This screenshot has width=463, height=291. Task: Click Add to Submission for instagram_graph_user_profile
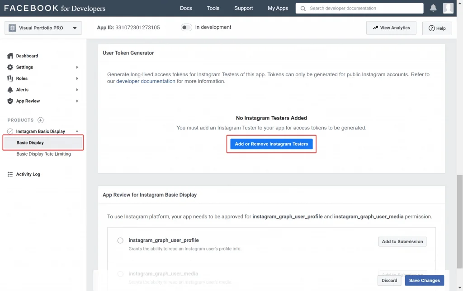point(402,241)
